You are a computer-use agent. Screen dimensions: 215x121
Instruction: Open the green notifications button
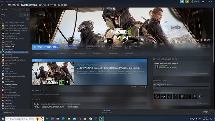187,1
